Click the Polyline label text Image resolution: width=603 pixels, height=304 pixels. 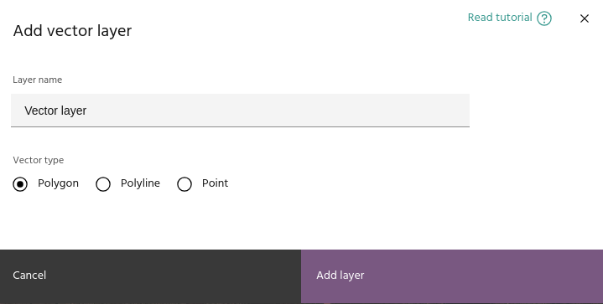[140, 183]
